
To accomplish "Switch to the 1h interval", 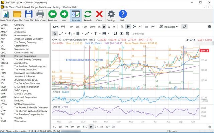I will click(x=99, y=27).
